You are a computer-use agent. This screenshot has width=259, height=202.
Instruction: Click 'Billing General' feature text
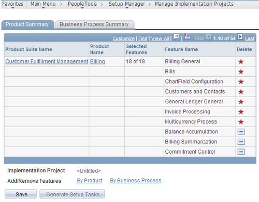(182, 61)
